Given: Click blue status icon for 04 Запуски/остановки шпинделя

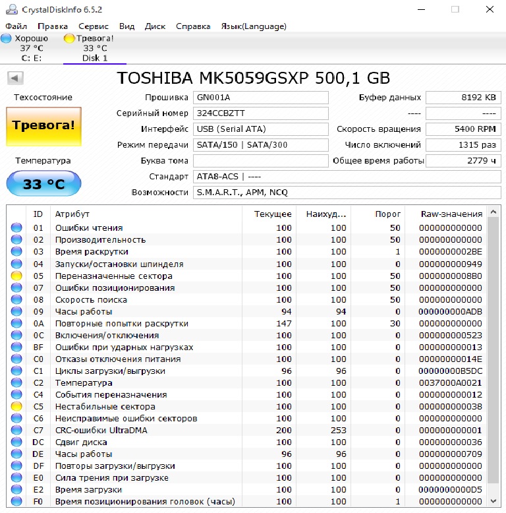Looking at the screenshot, I should click(16, 264).
